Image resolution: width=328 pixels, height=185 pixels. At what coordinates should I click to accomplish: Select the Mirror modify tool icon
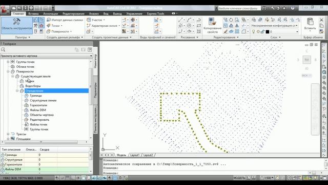click(237, 26)
